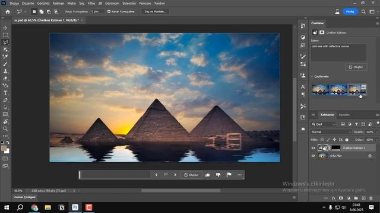Click the Add to Selection mode icon

(42, 12)
